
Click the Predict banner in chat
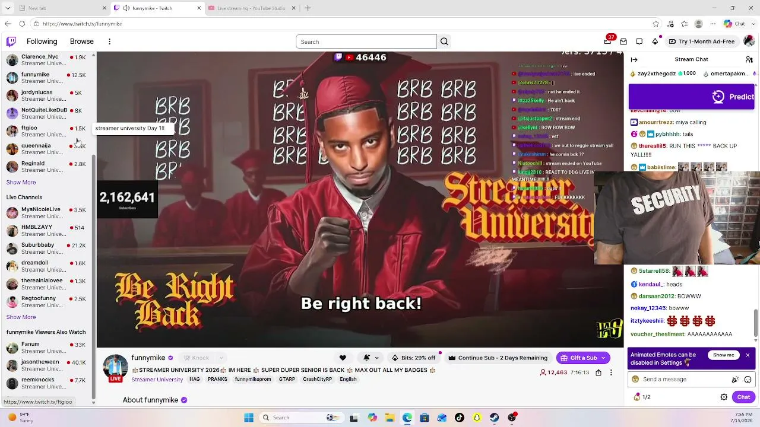691,97
